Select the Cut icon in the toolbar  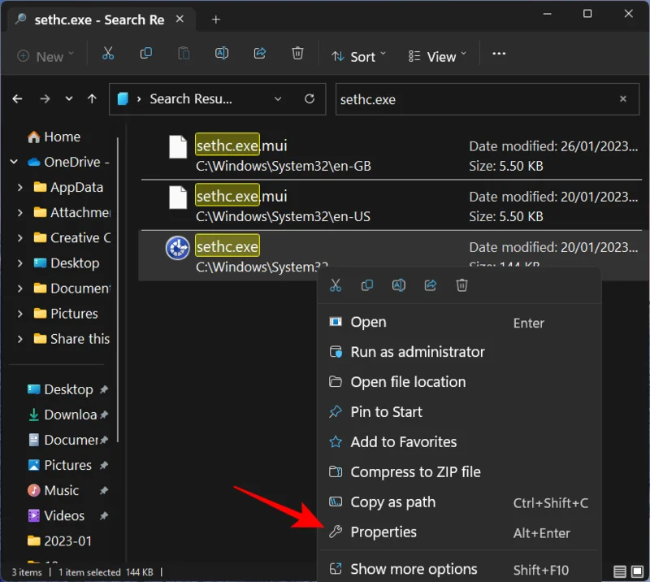point(107,54)
